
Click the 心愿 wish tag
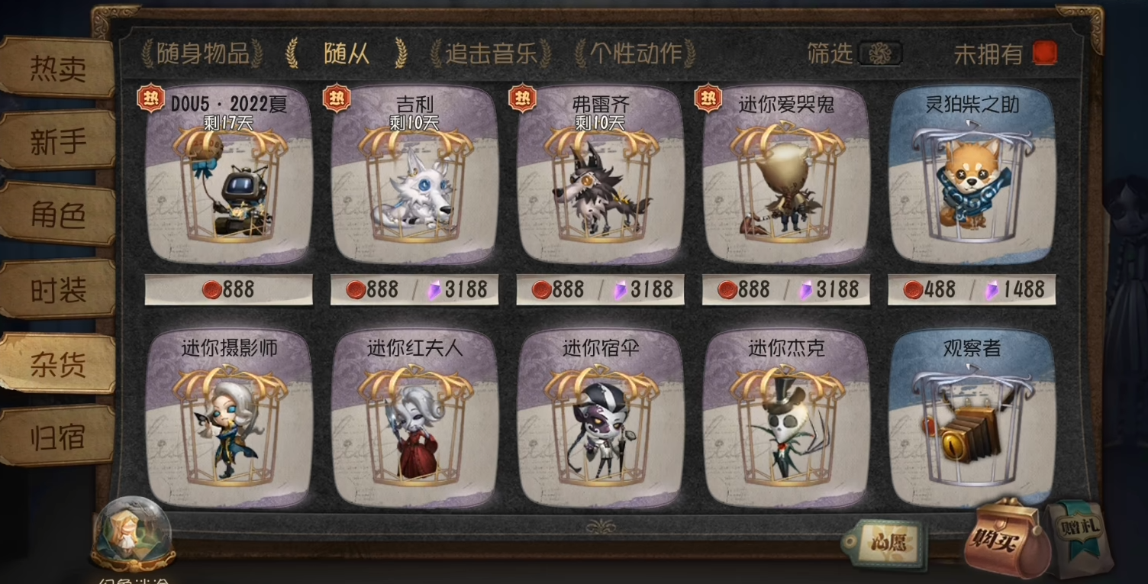point(884,544)
